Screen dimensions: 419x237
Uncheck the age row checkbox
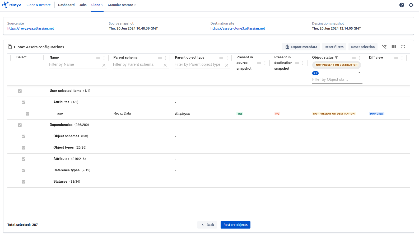(27, 114)
